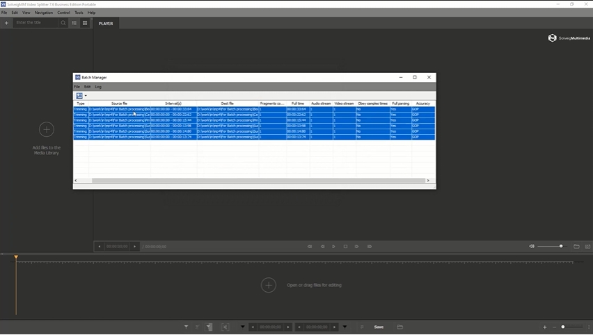Adjust the timeline zoom slider
593x335 pixels.
tap(572, 327)
